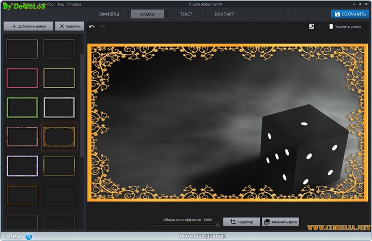This screenshot has width=372, height=241.
Task: Click the redo arrow icon
Action: 102,26
